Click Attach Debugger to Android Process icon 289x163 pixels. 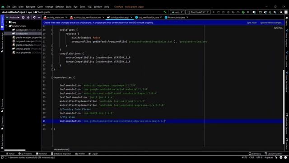243,12
